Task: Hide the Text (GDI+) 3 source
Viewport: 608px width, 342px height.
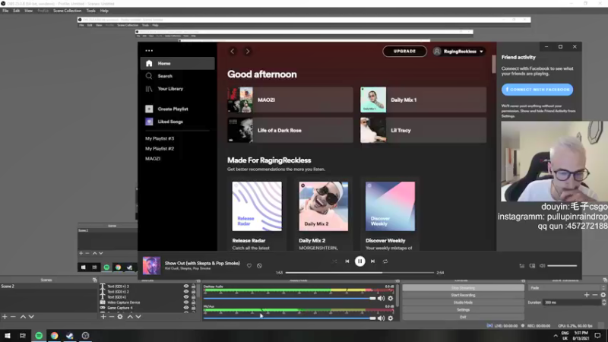Action: [x=186, y=287]
